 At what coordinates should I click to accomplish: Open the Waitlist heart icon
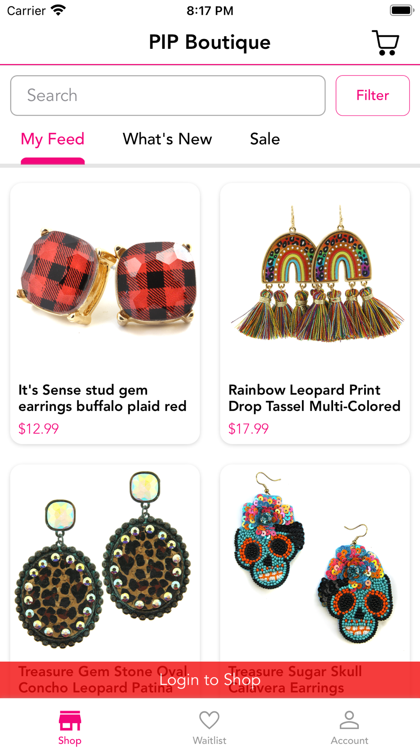point(209,720)
